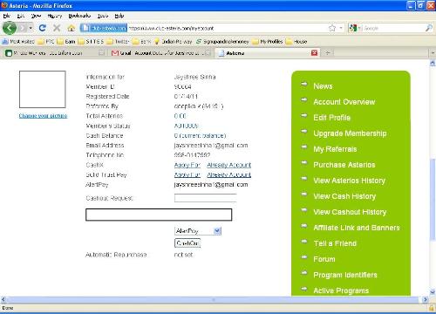This screenshot has height=314, width=436.
Task: Open News in the green sidebar
Action: pos(323,86)
